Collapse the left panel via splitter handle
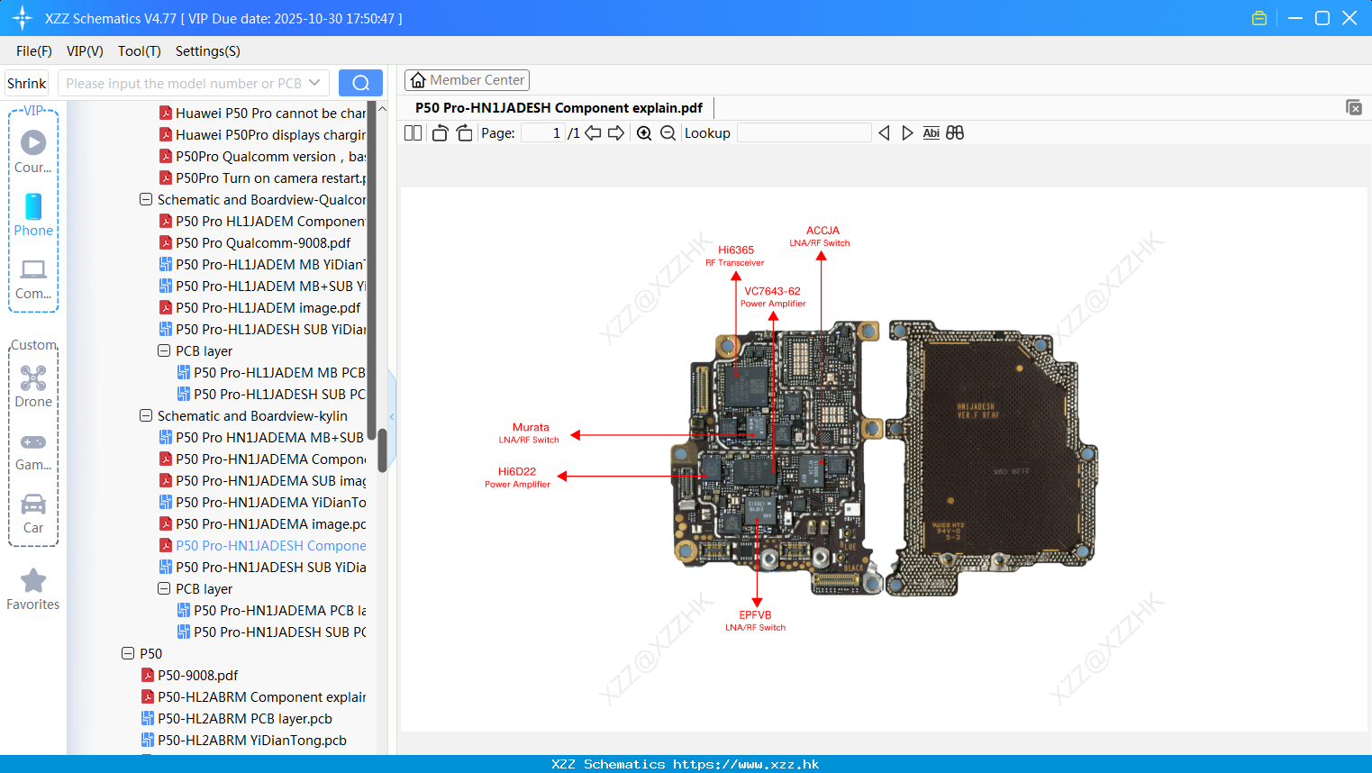The width and height of the screenshot is (1372, 773). point(392,416)
